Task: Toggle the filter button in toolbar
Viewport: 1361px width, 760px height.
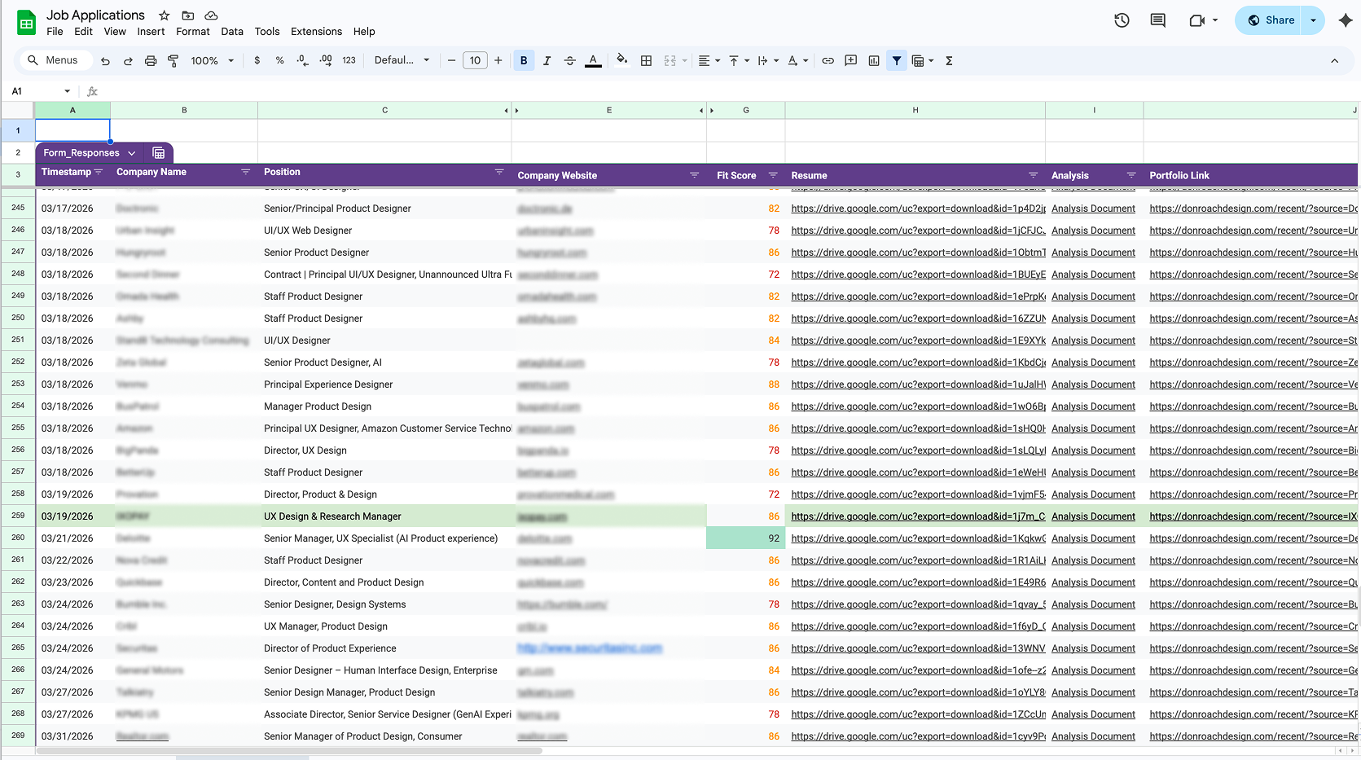Action: (897, 60)
